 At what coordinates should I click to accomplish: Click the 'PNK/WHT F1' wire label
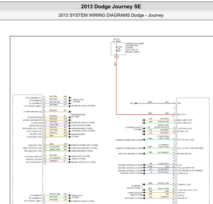[58, 161]
